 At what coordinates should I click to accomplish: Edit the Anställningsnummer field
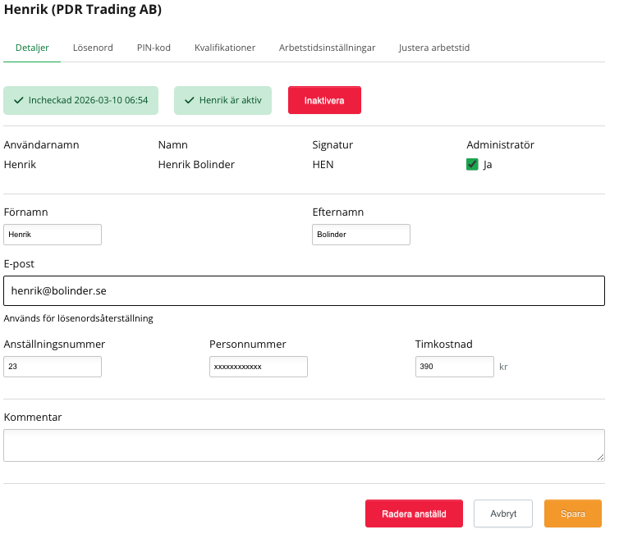pyautogui.click(x=53, y=367)
